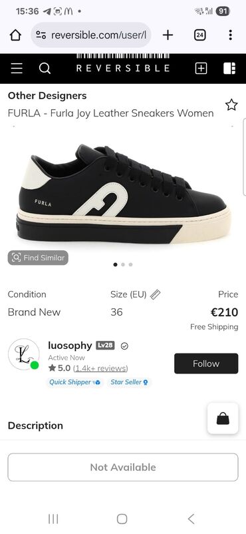This screenshot has width=246, height=534.
Task: Tap the search magnifier icon
Action: [x=45, y=68]
